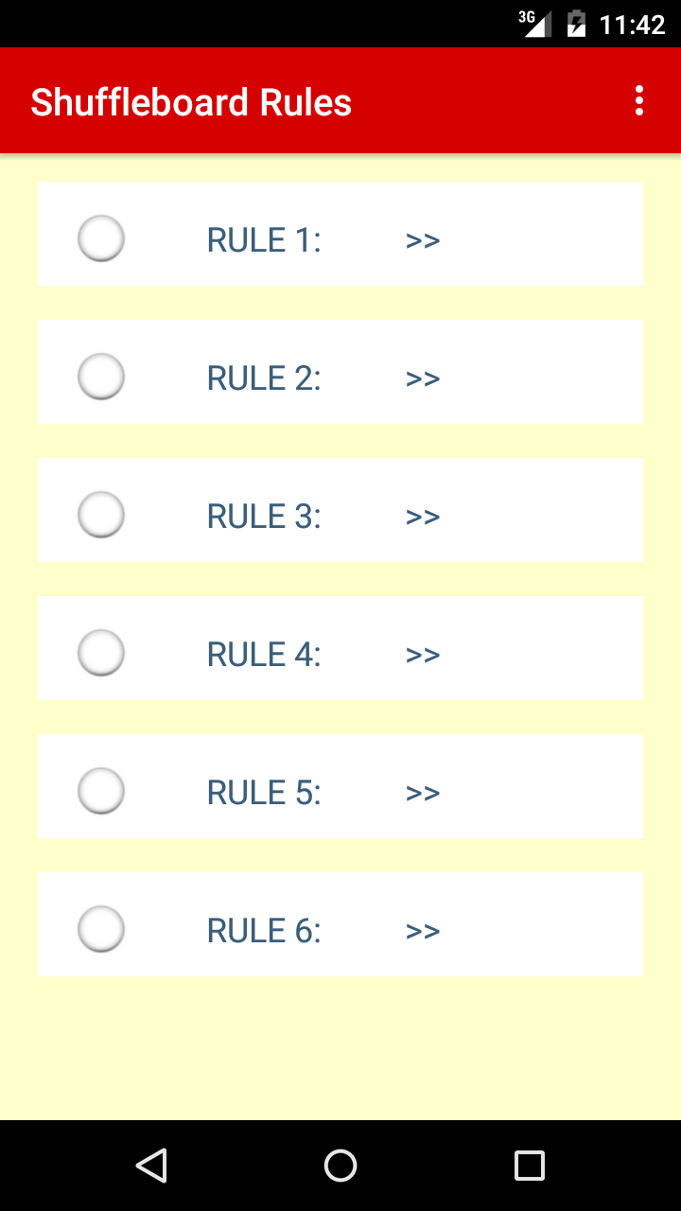Screen dimensions: 681x1211
Task: Expand RULE 4 using the >> arrows
Action: point(423,655)
